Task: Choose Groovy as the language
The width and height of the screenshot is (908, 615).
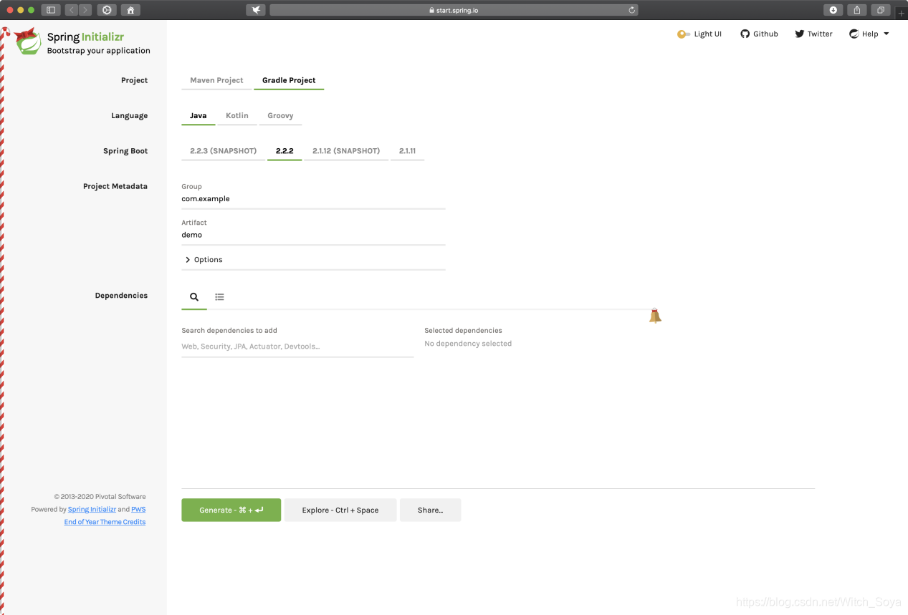Action: pos(280,115)
